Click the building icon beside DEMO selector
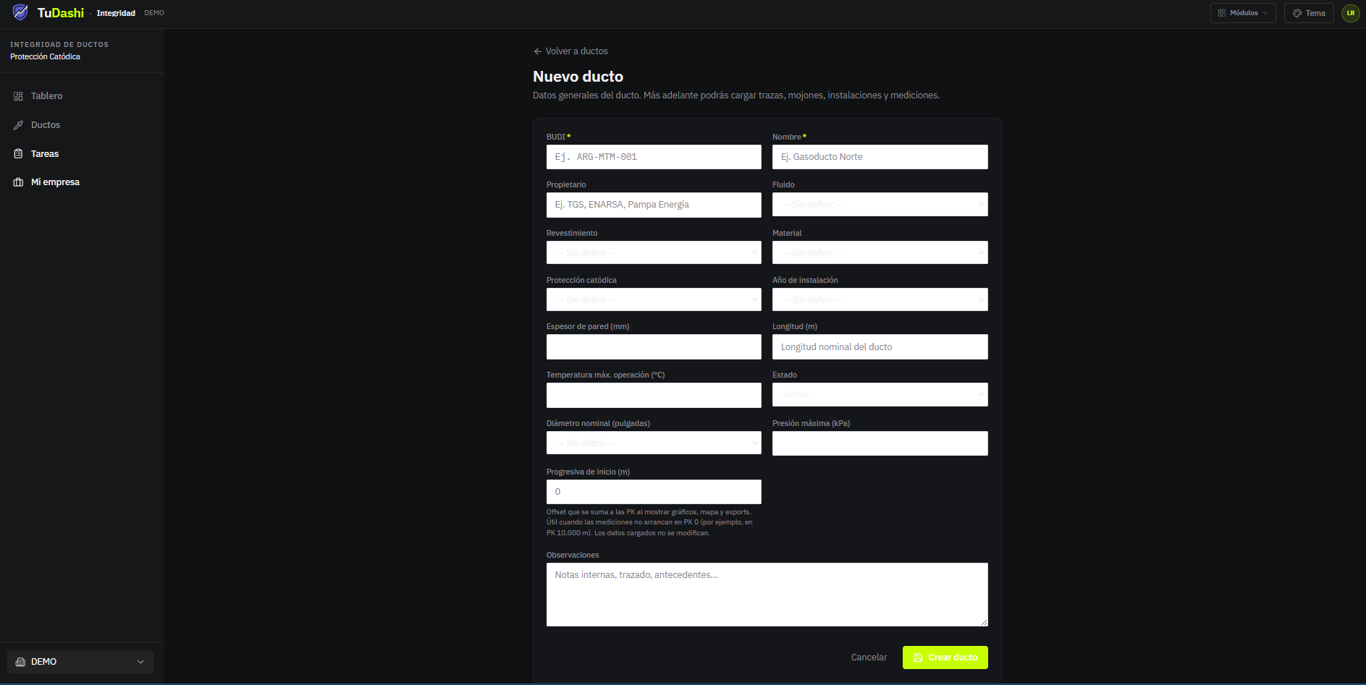Viewport: 1366px width, 685px height. (x=20, y=662)
